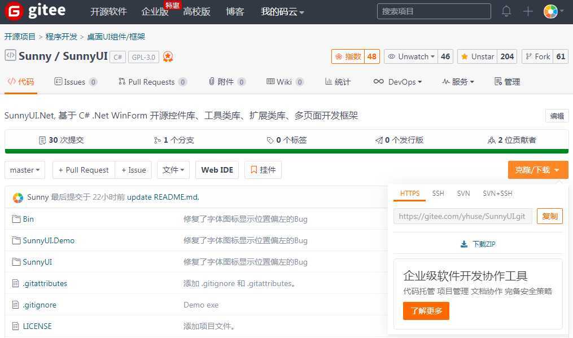Select the SVN clone tab
573x338 pixels.
pyautogui.click(x=463, y=194)
